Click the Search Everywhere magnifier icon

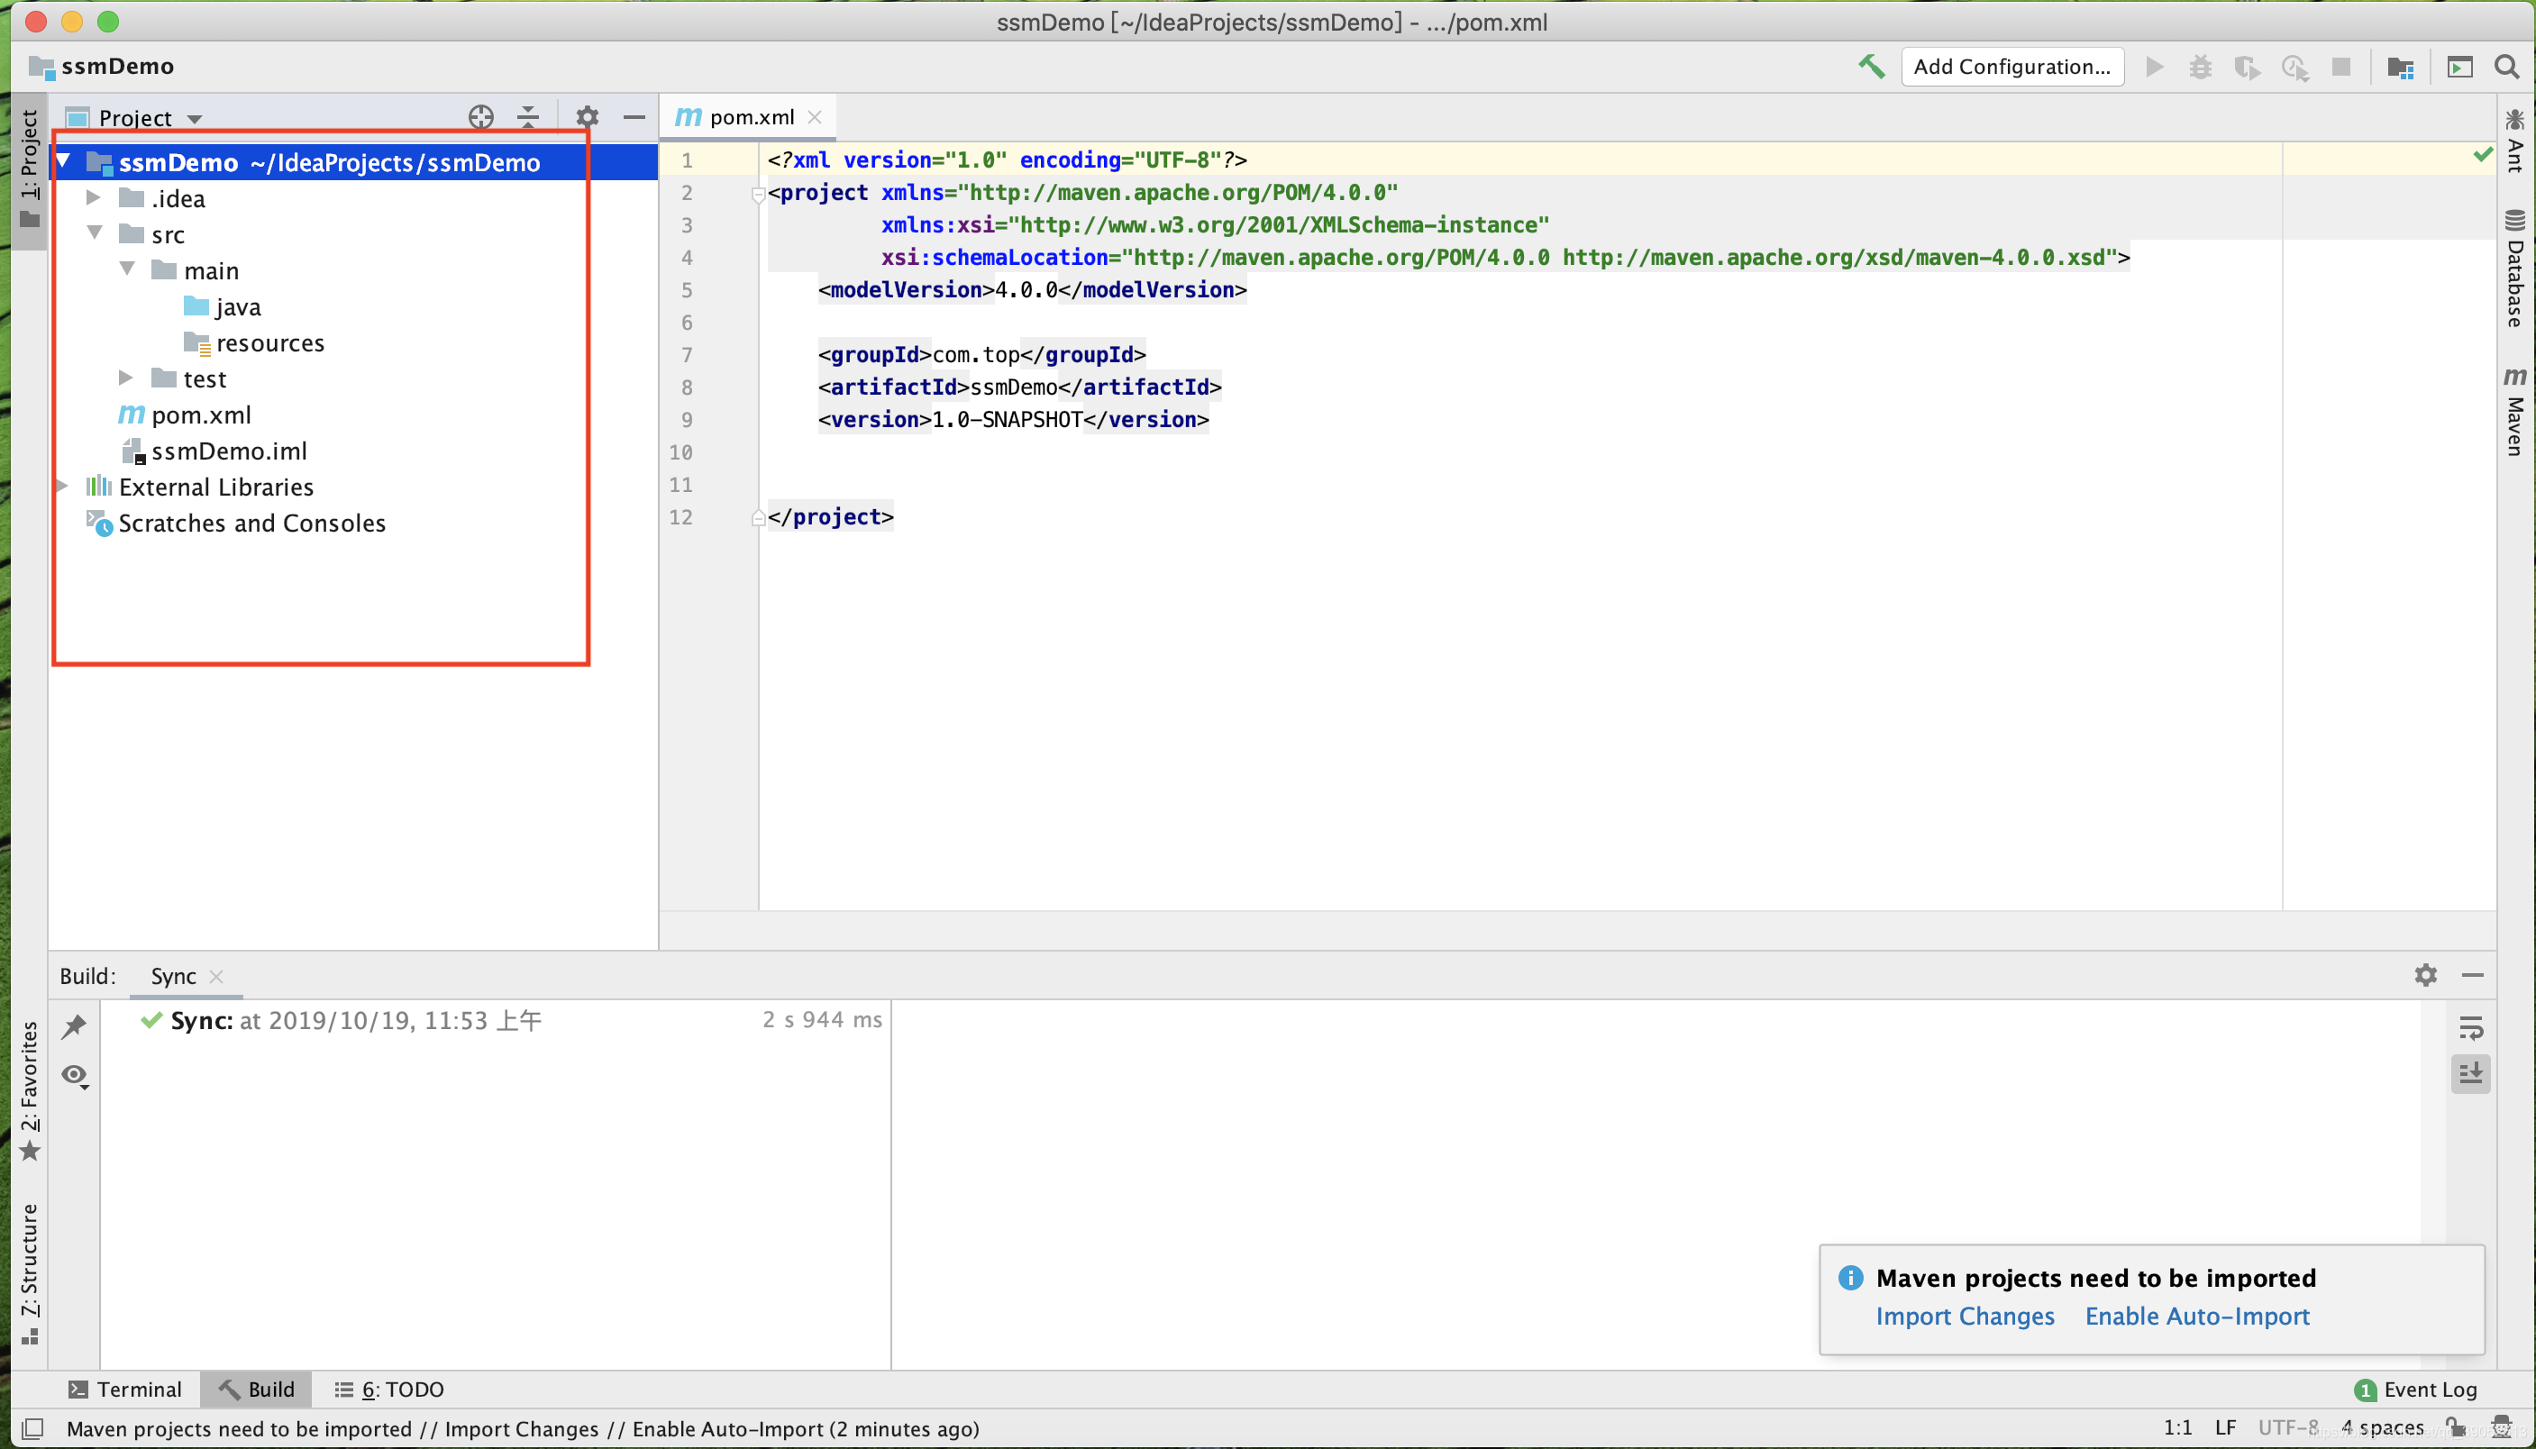2507,67
